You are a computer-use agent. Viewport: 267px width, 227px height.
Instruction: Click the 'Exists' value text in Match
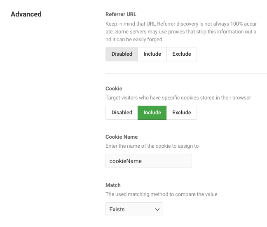117,209
